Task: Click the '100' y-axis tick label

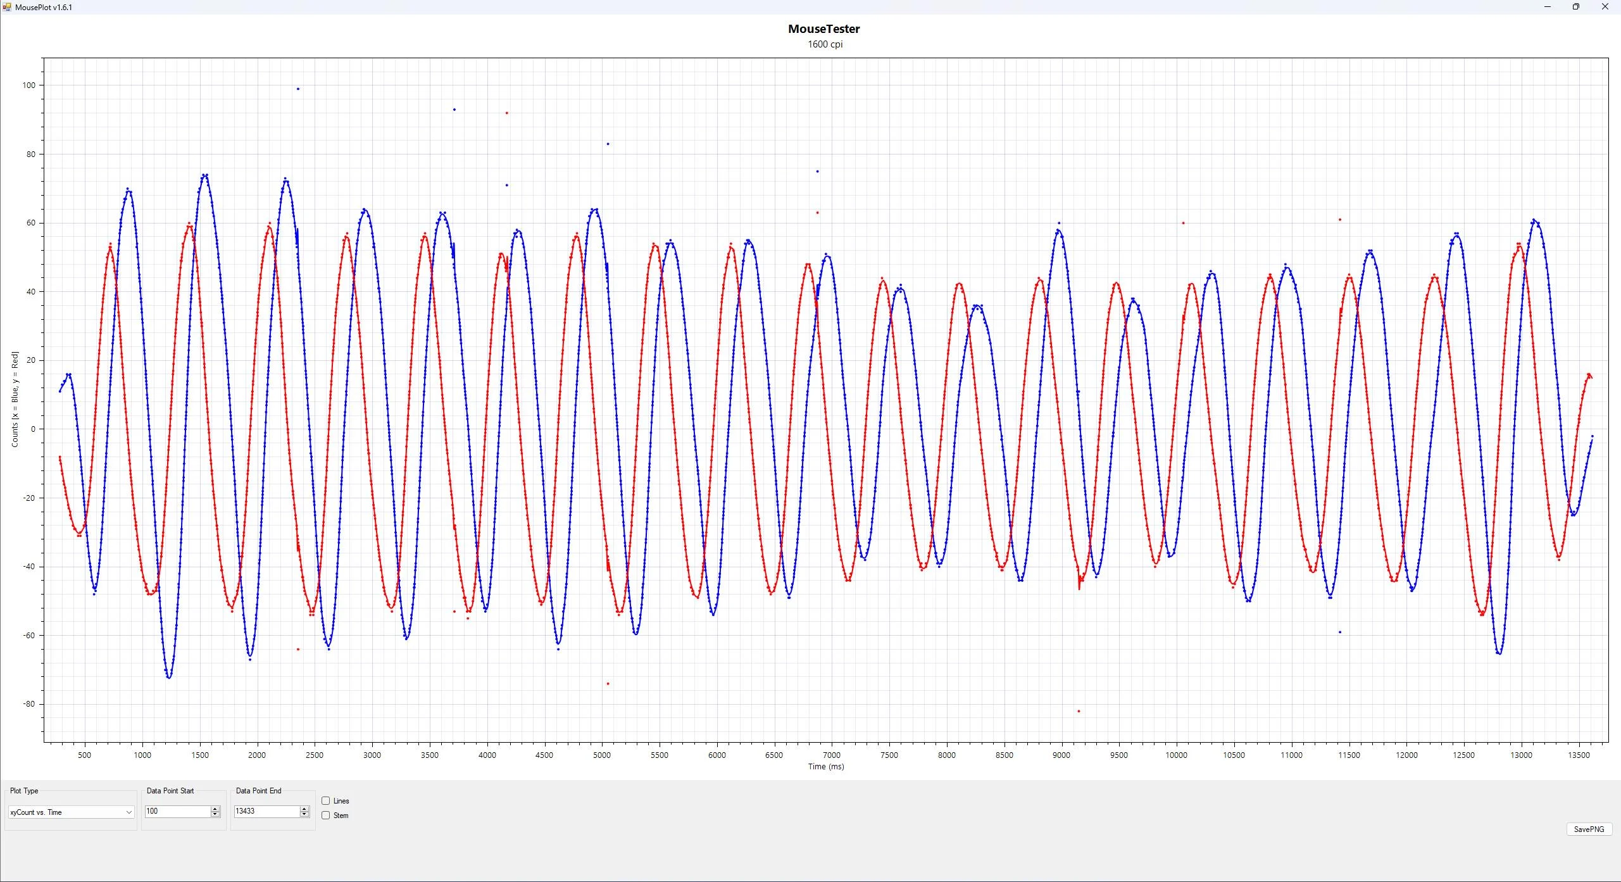Action: point(29,85)
